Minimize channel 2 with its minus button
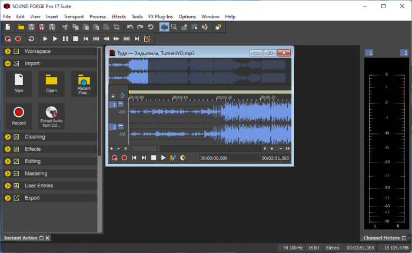The width and height of the screenshot is (412, 253). pos(120,126)
